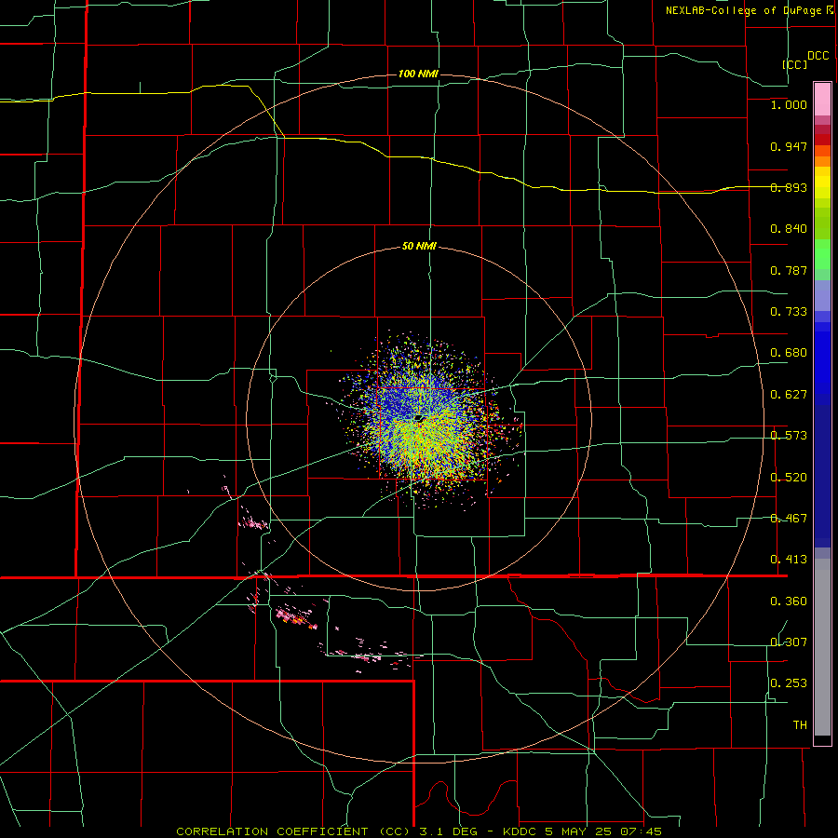Click the 0.413 scale value
Screen dimensions: 838x838
click(x=789, y=560)
